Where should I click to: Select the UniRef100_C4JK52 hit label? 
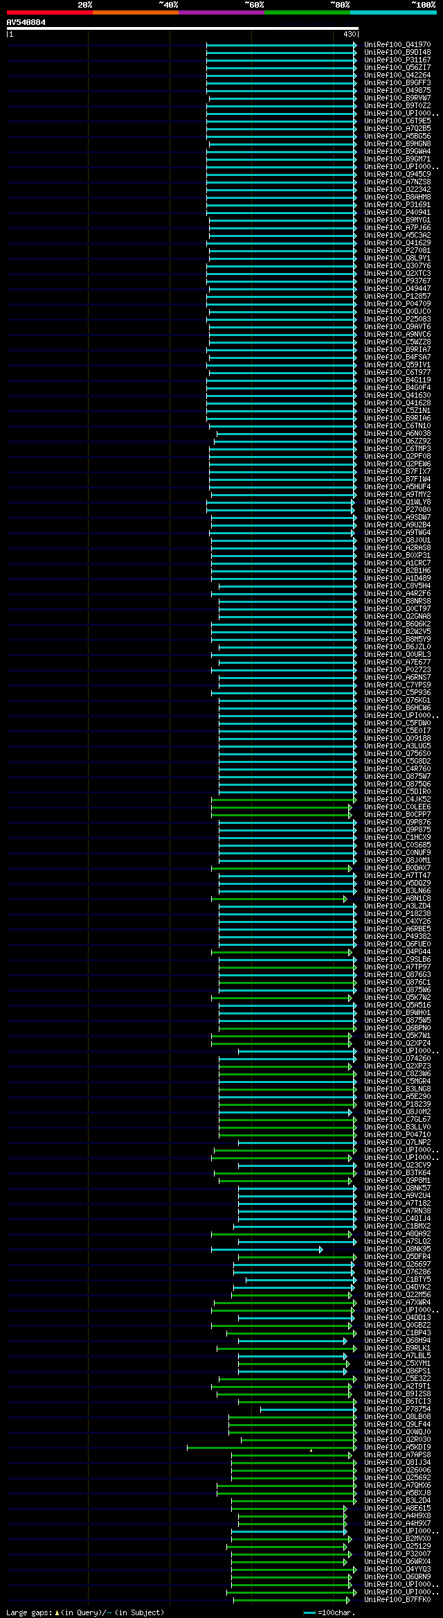pos(397,800)
